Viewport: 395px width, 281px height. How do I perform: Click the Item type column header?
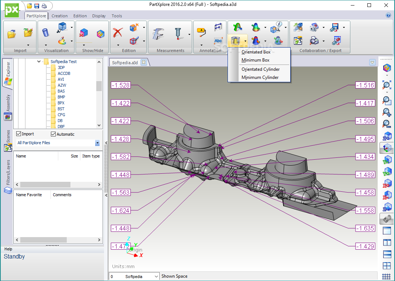click(91, 156)
